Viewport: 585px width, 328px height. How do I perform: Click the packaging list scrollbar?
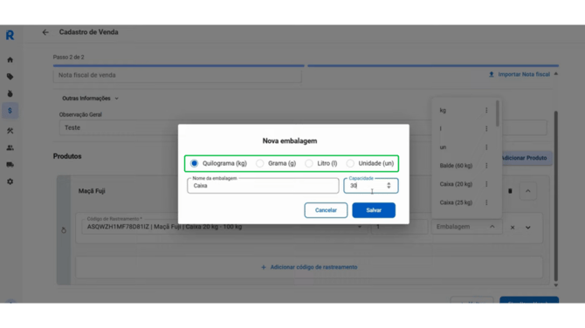498,113
